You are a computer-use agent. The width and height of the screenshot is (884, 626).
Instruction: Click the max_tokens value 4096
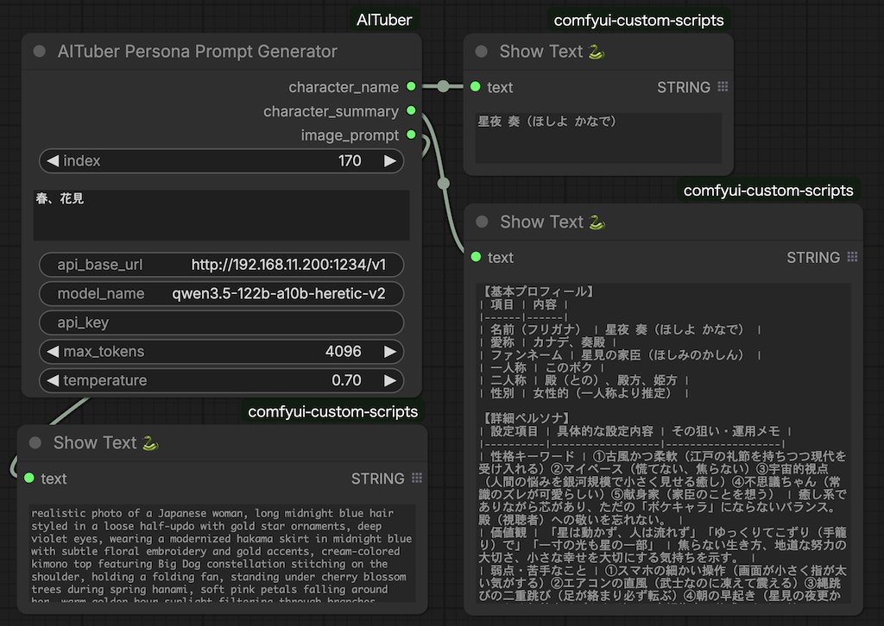[x=344, y=351]
